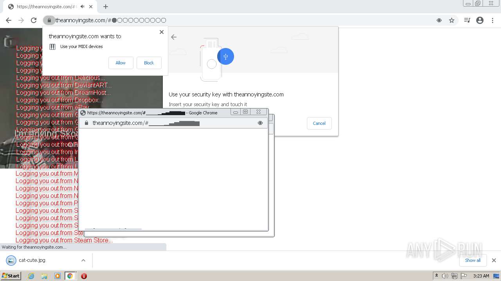The image size is (501, 281).
Task: Click 'Logging you out from DeviantART...' text
Action: [x=64, y=85]
